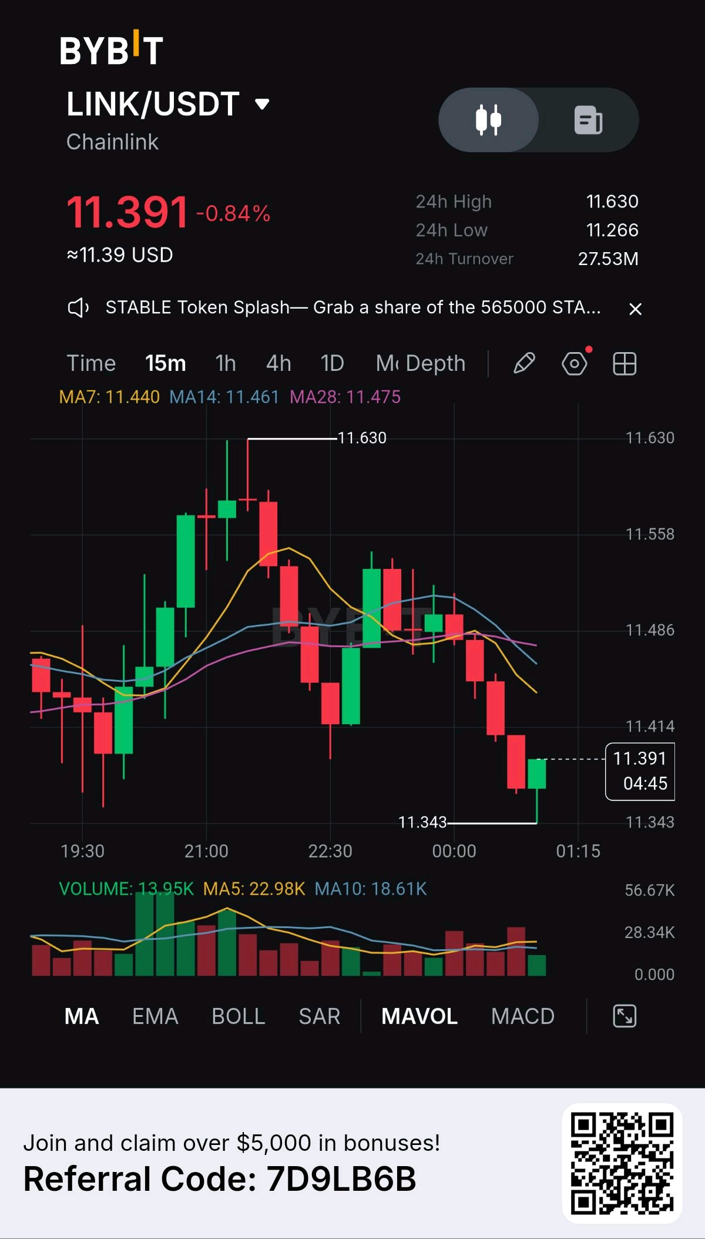This screenshot has height=1239, width=705.
Task: Click the 24h Turnover value 27.53M
Action: (x=608, y=259)
